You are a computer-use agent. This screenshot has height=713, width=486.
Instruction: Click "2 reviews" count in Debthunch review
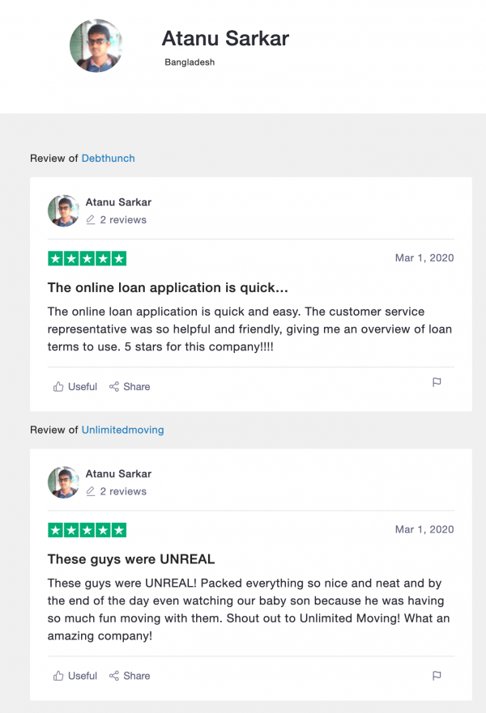pyautogui.click(x=123, y=220)
